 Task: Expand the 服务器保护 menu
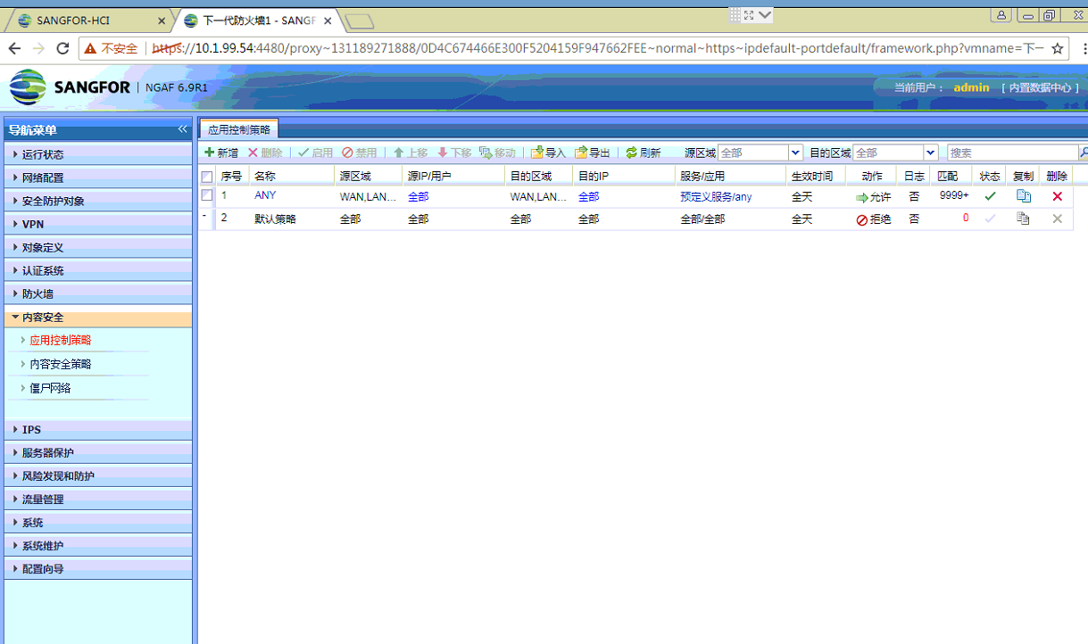(x=98, y=452)
